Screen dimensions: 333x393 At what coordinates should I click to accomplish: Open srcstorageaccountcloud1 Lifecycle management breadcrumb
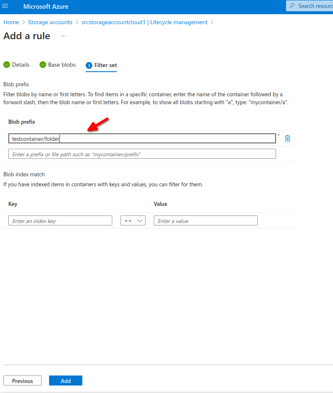(144, 22)
